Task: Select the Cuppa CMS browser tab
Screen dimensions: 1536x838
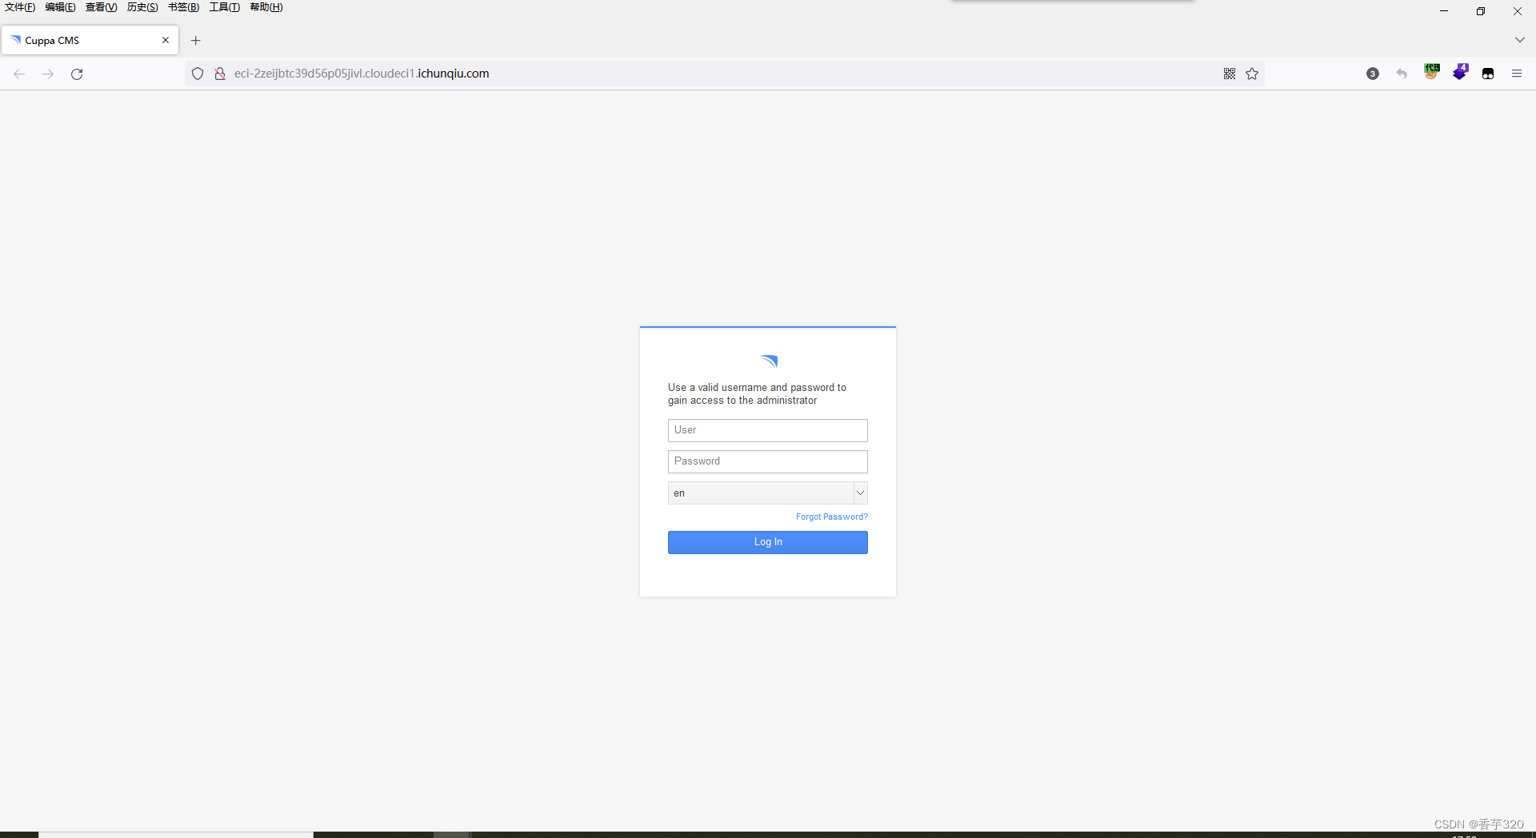Action: (90, 40)
